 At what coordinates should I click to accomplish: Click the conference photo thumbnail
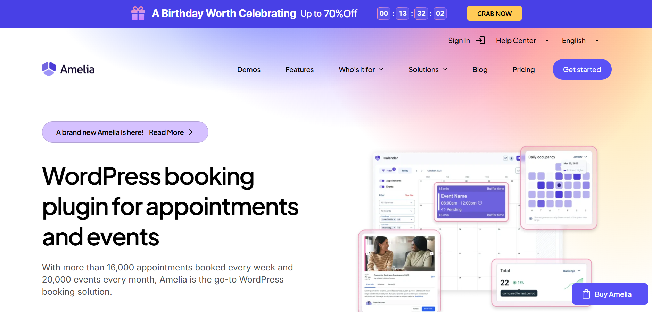(x=399, y=254)
